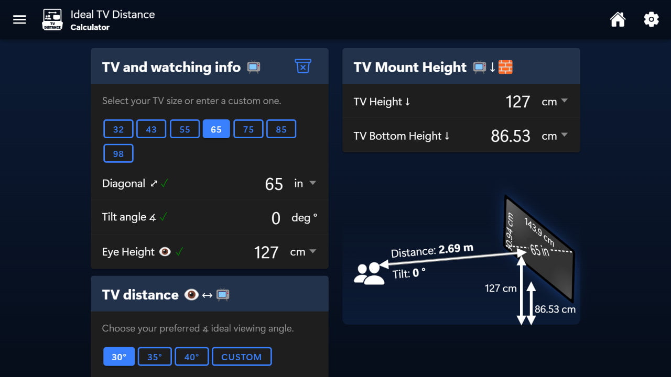This screenshot has height=377, width=671.
Task: Select the 30° viewing angle
Action: coord(119,357)
